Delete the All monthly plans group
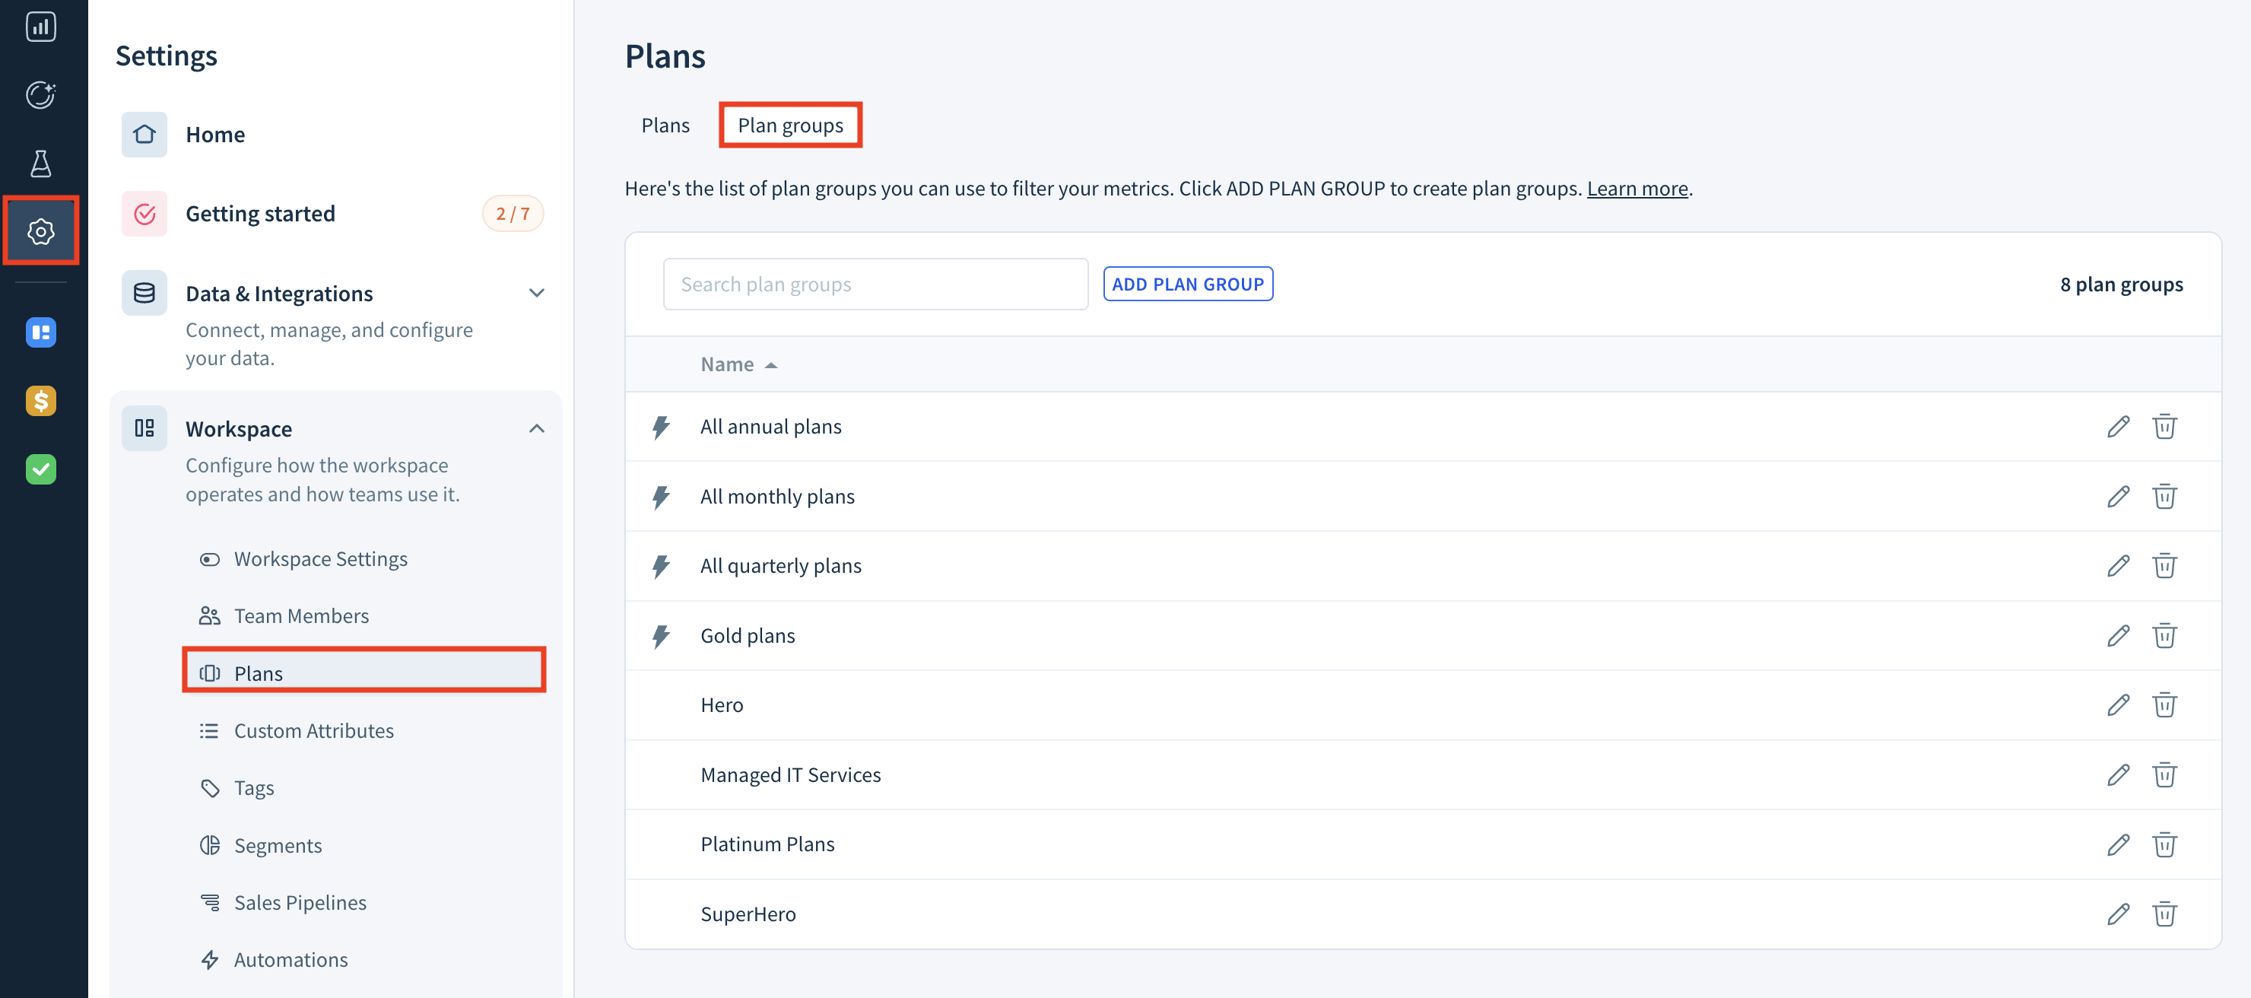This screenshot has width=2251, height=998. (2164, 497)
